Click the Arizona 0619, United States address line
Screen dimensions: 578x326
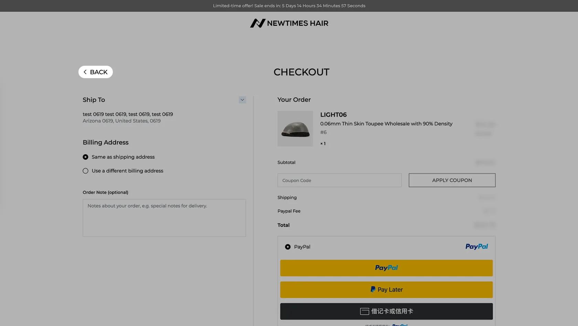121,121
